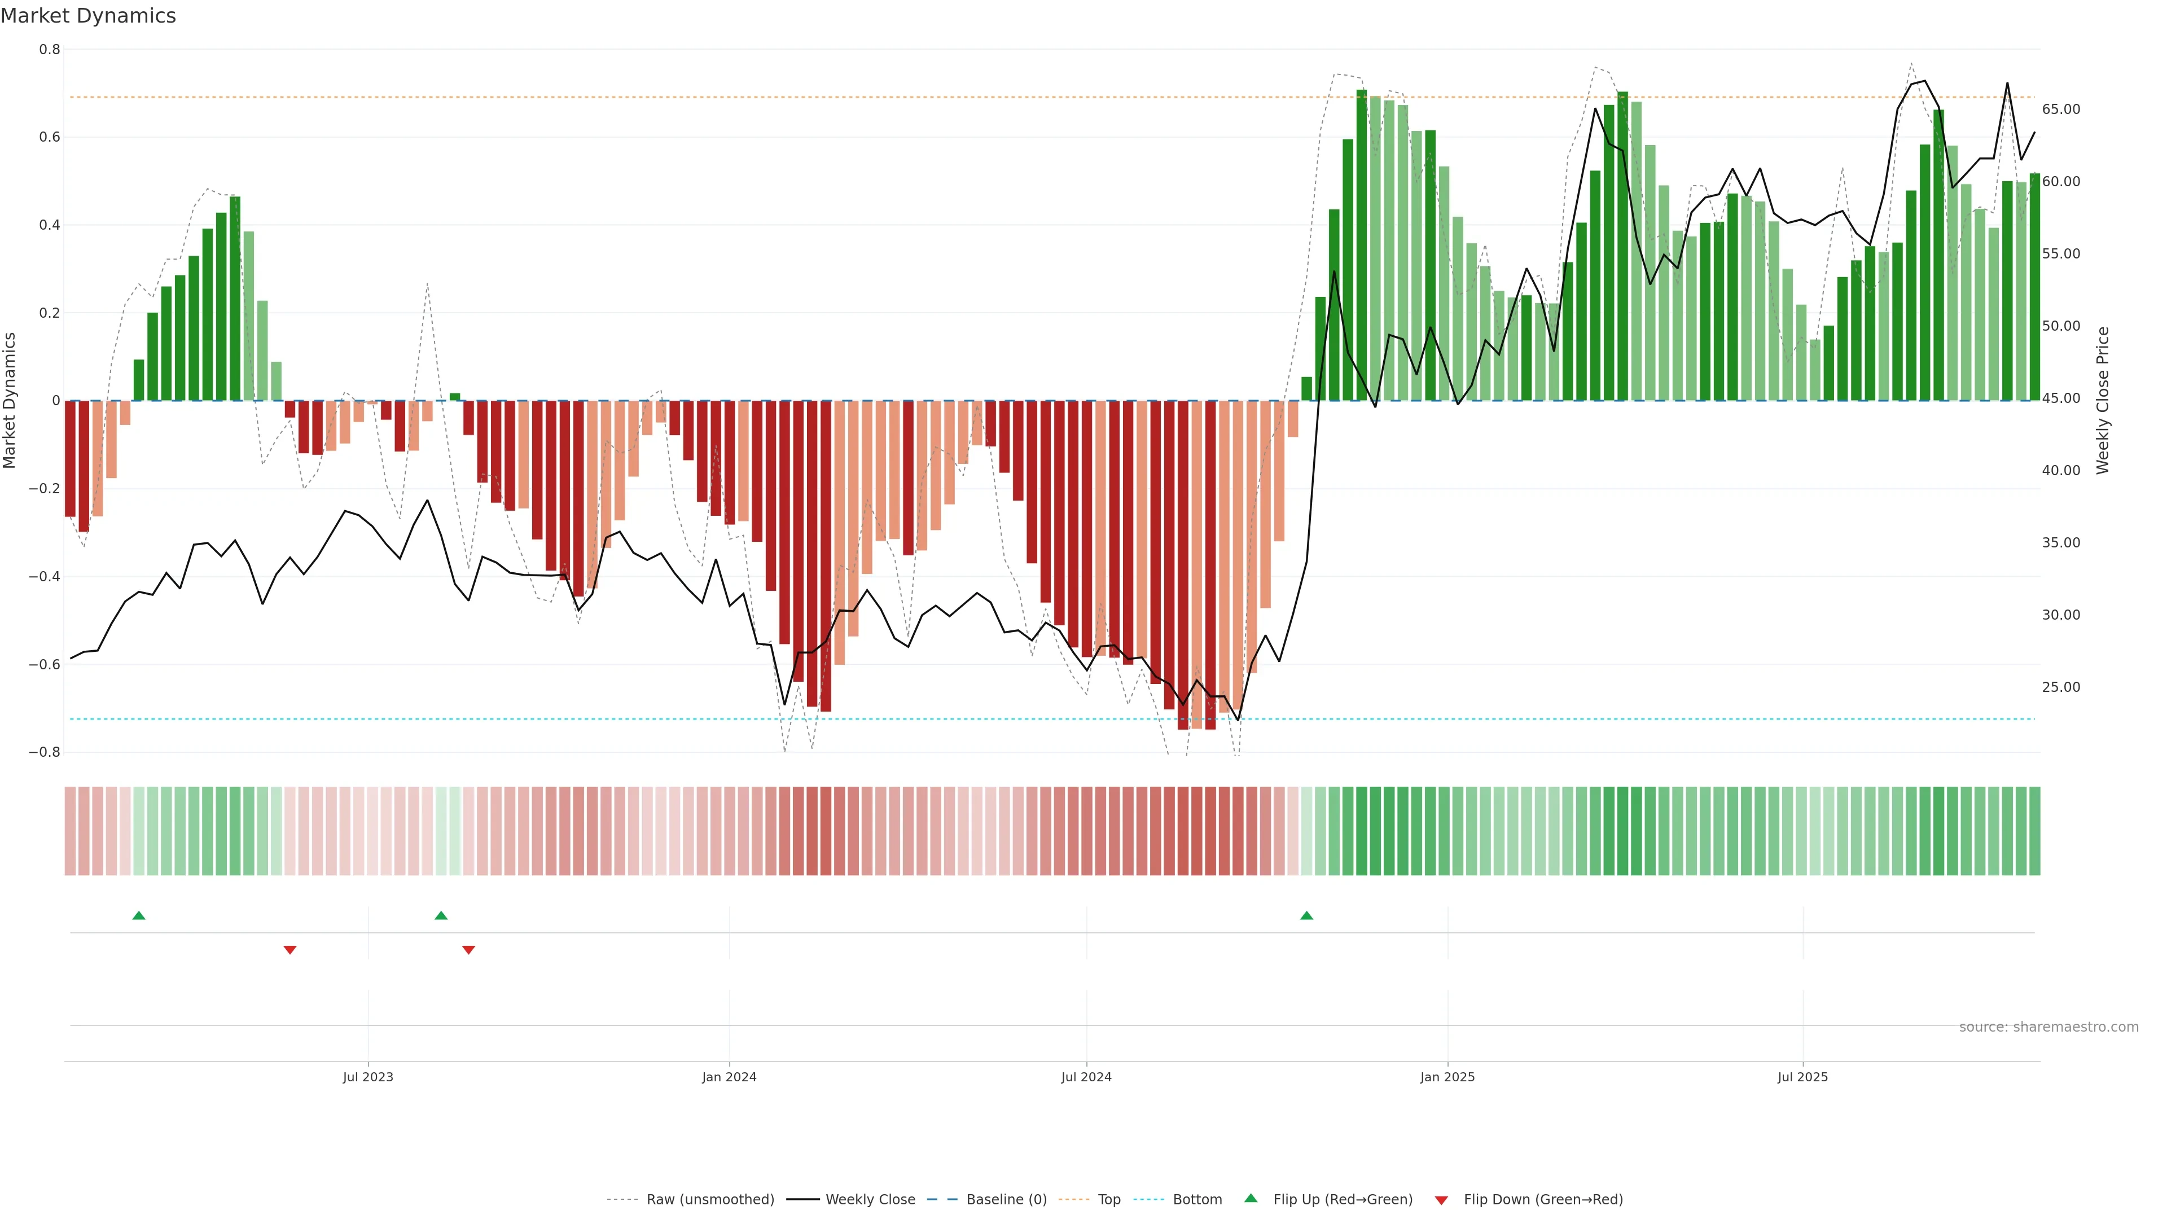Click the black Weekly Close line sample in legend
The height and width of the screenshot is (1219, 2167).
(802, 1200)
